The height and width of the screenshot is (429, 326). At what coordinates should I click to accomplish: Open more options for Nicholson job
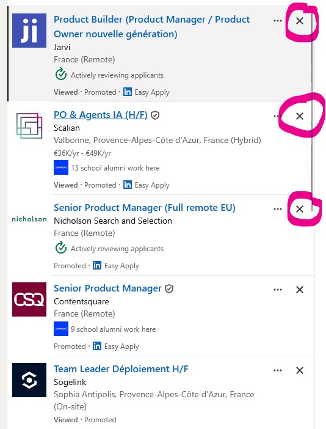pyautogui.click(x=278, y=209)
